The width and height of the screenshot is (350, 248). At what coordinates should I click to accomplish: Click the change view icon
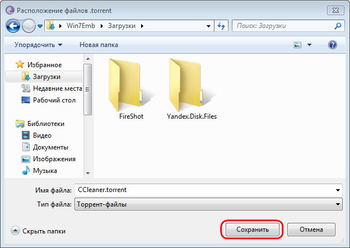point(297,45)
